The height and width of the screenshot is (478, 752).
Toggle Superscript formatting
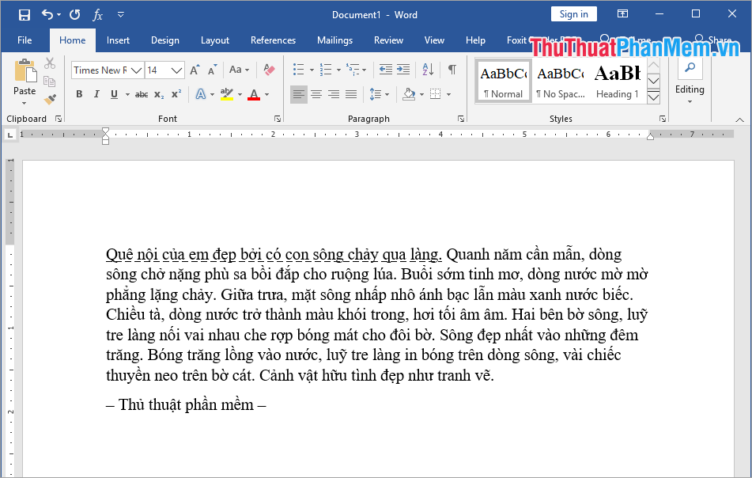click(x=176, y=94)
